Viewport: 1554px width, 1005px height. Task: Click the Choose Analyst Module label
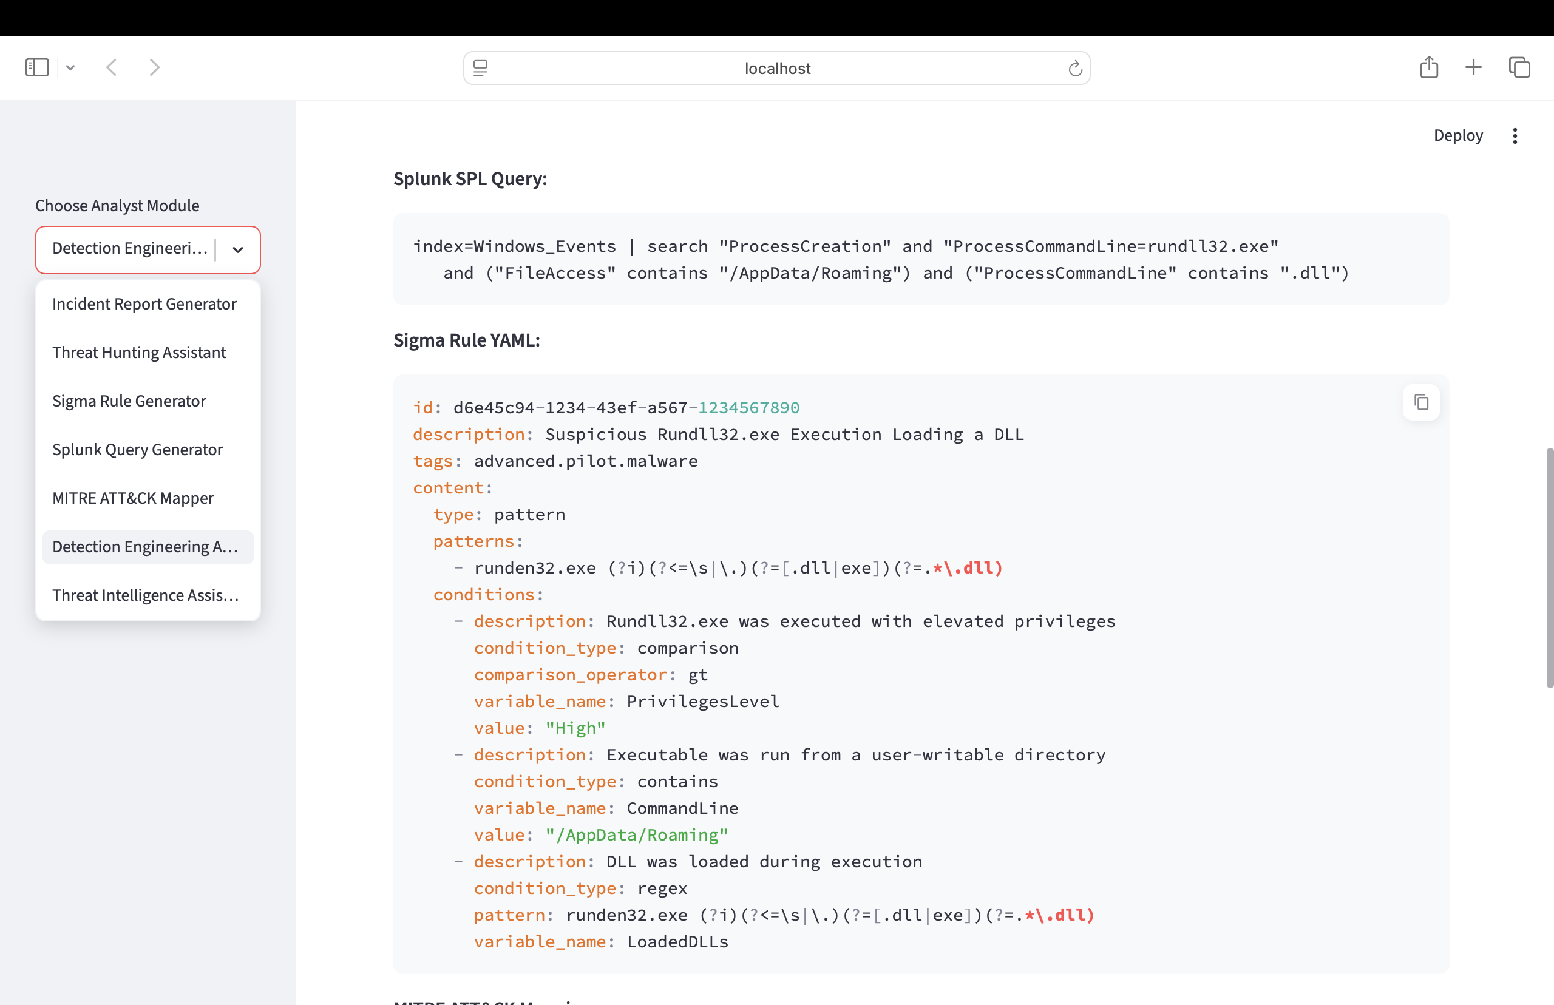coord(118,206)
